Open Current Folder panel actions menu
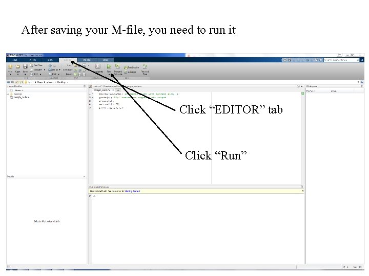This screenshot has height=276, width=369. pos(85,86)
